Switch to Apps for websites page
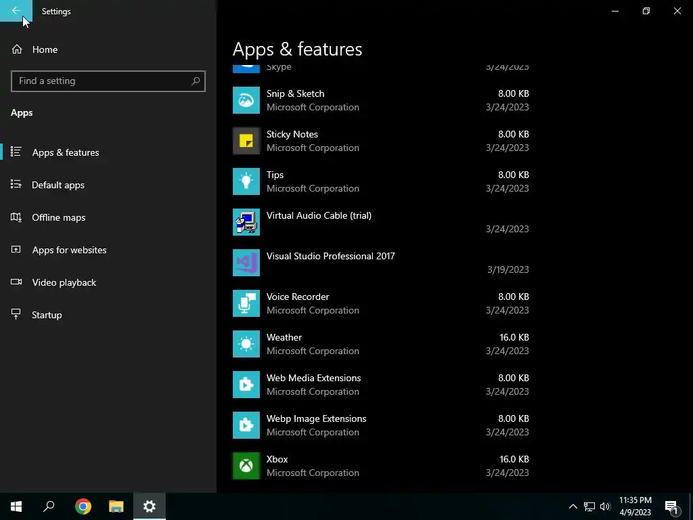The image size is (693, 520). (x=69, y=250)
